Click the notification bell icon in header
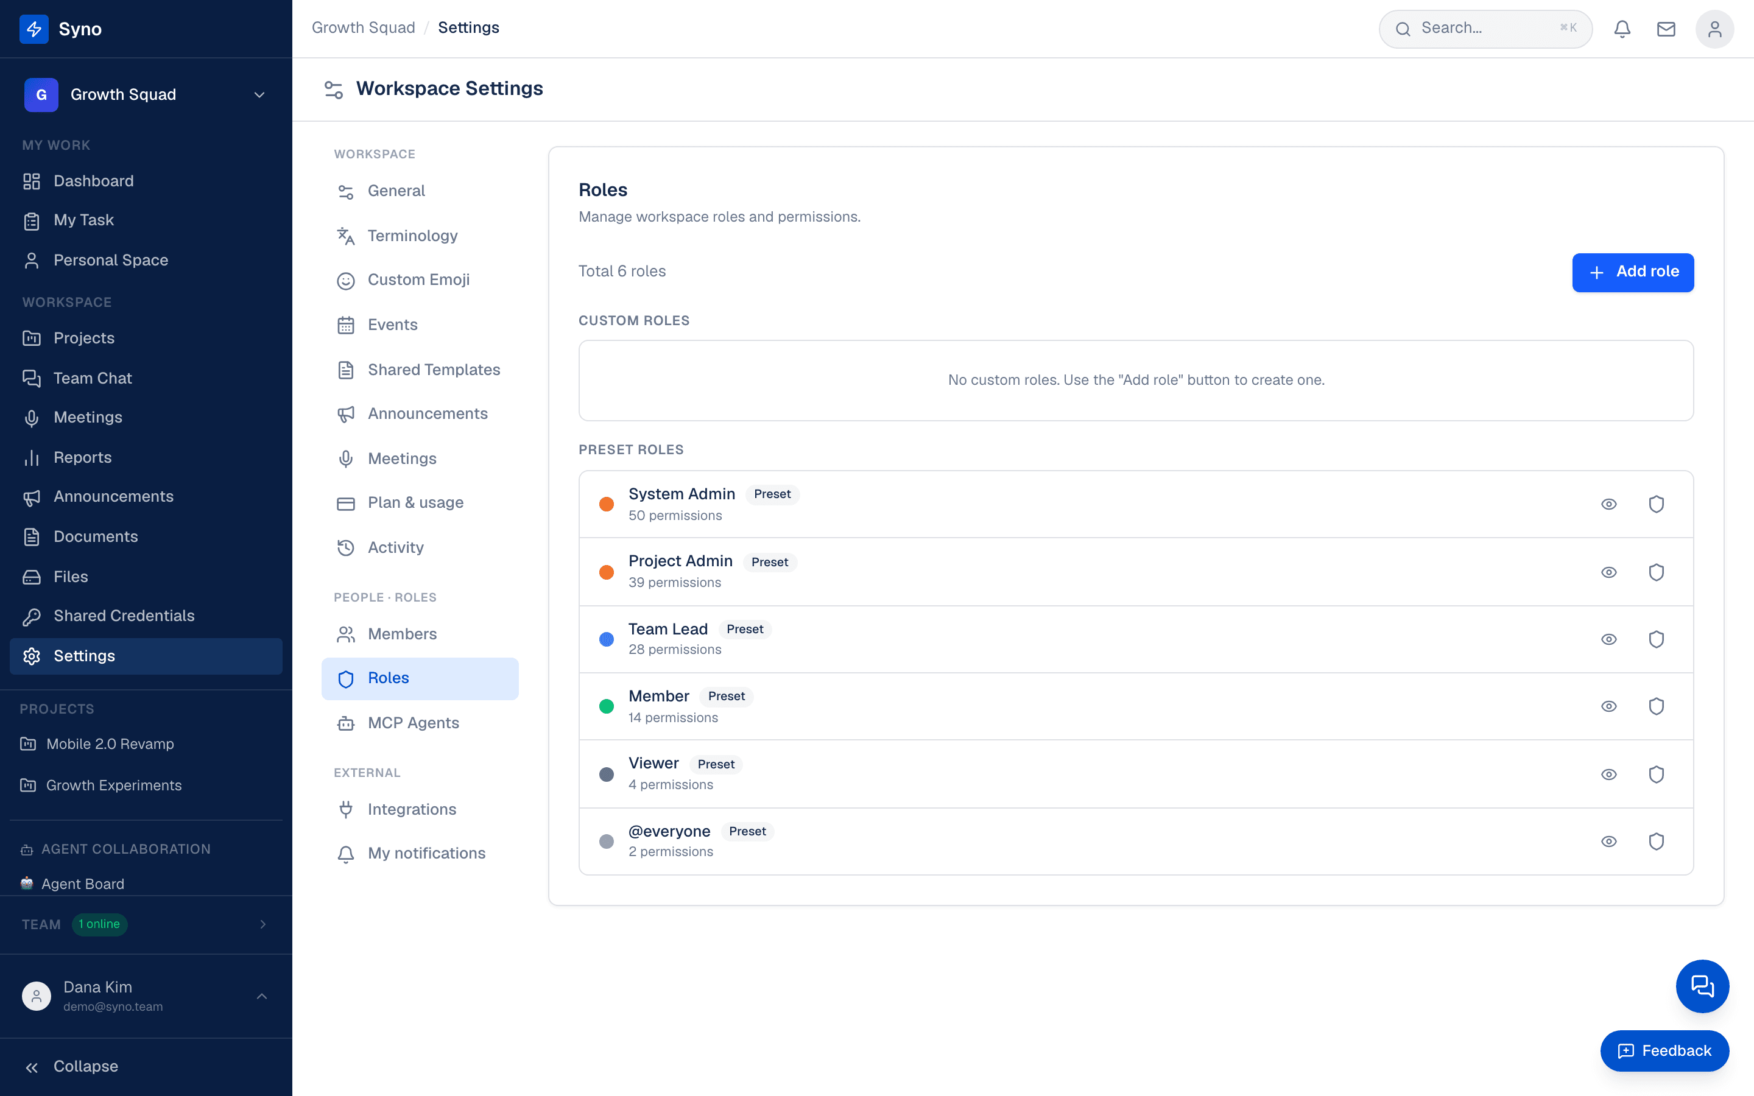The height and width of the screenshot is (1096, 1754). [x=1622, y=29]
